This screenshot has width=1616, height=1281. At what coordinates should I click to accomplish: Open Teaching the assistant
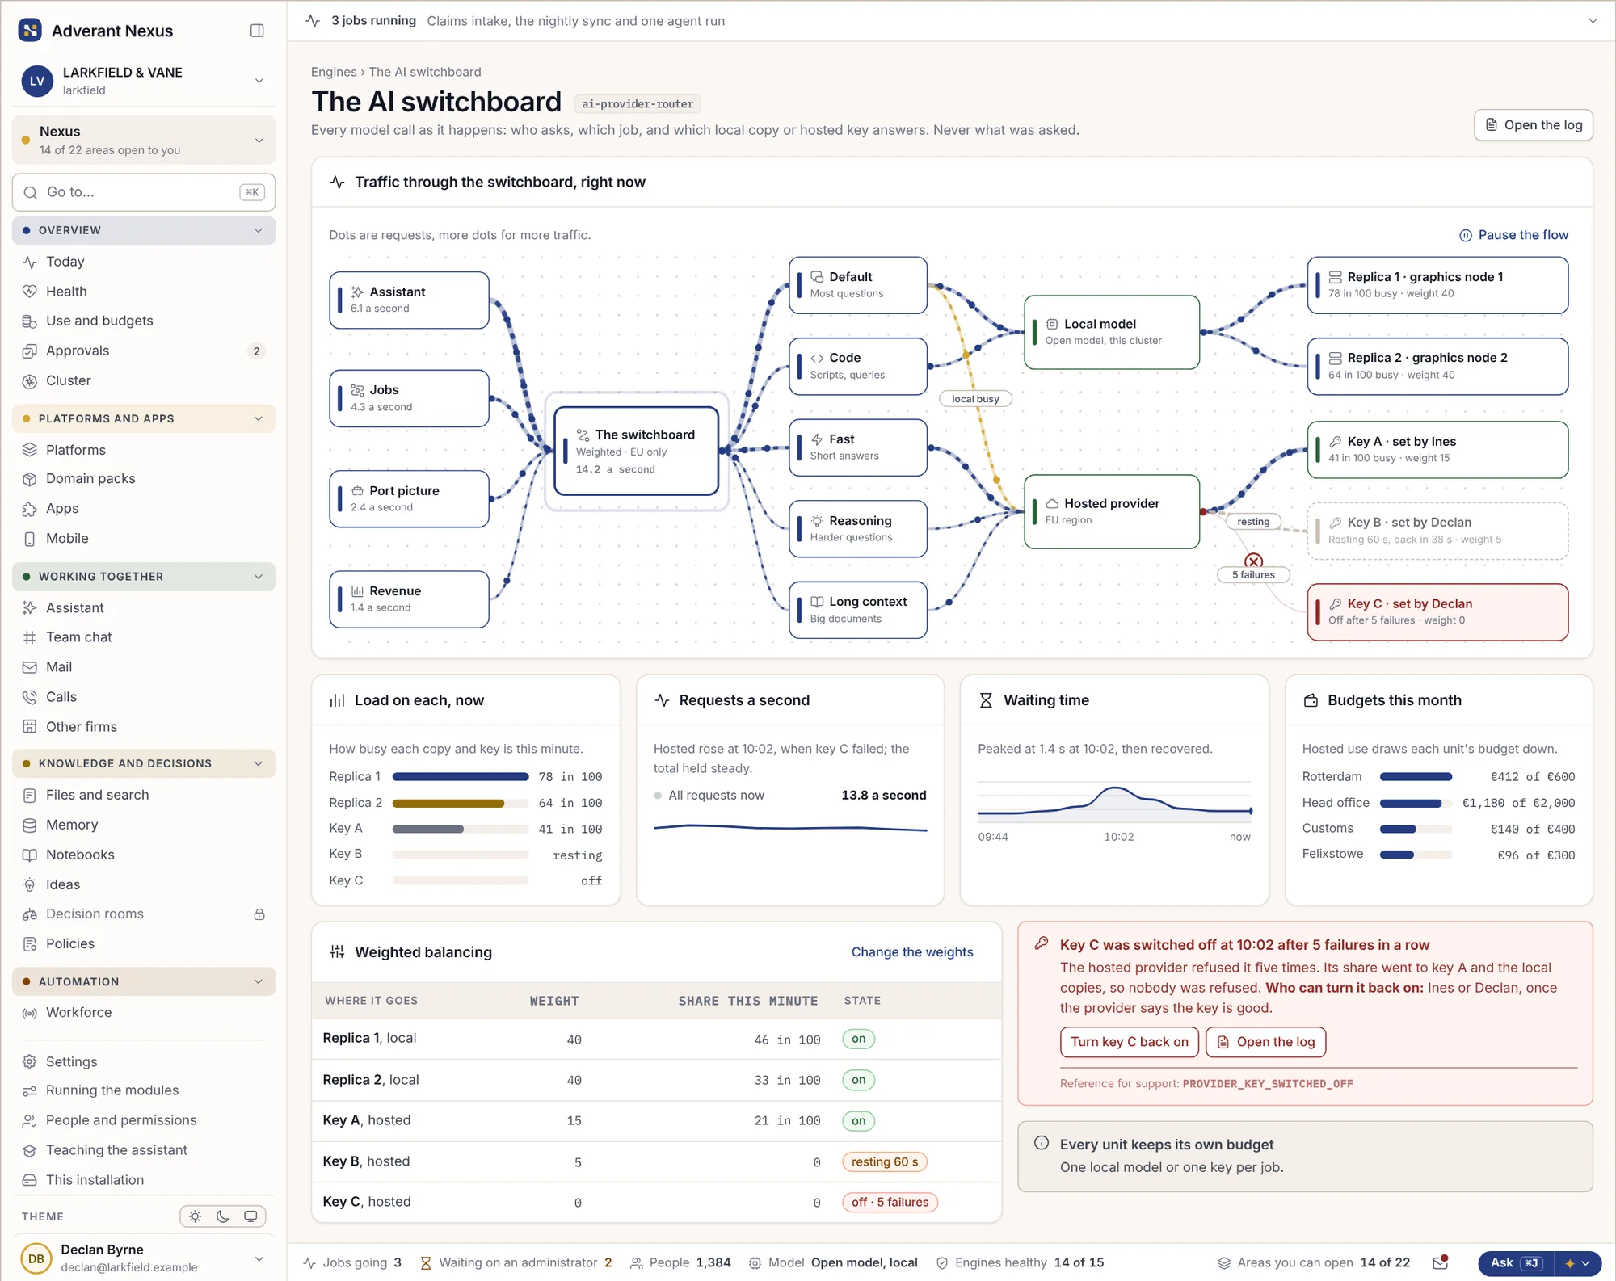coord(144,1150)
